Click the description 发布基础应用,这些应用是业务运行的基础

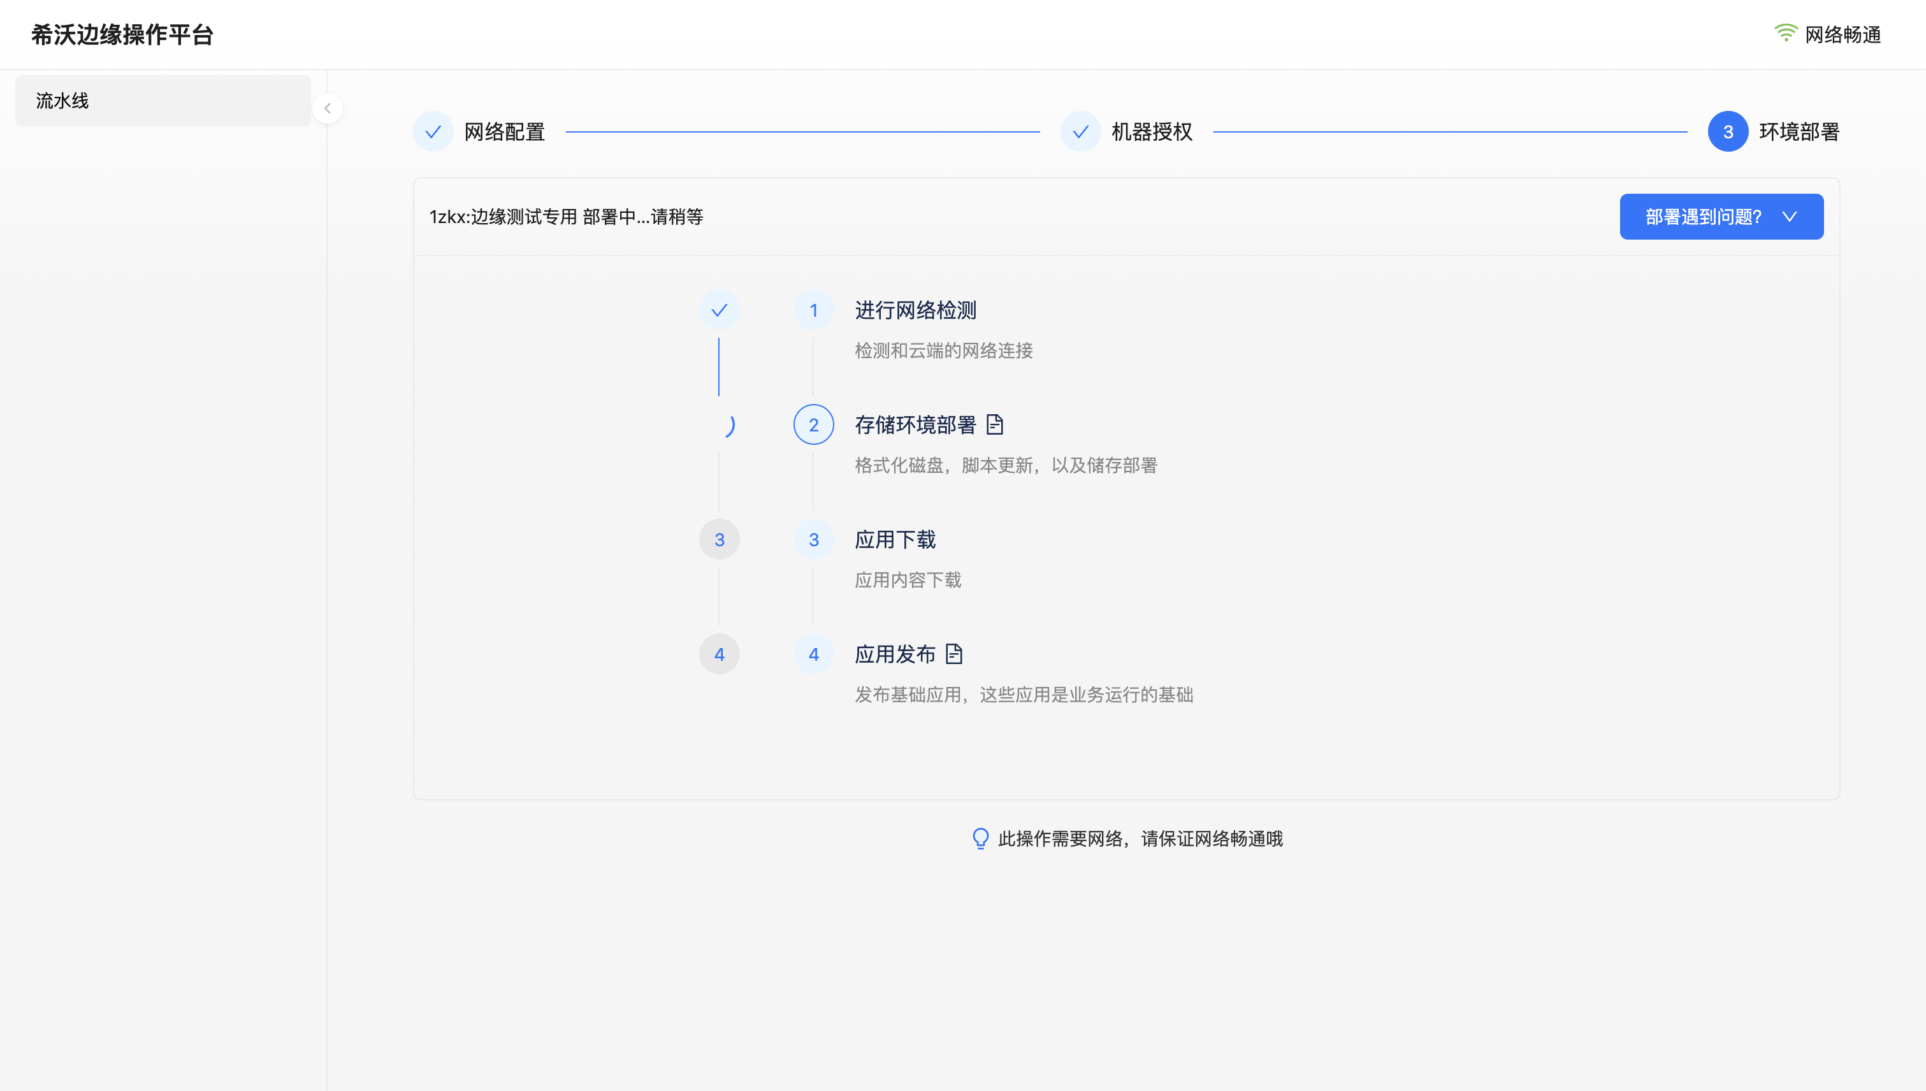(x=1024, y=695)
